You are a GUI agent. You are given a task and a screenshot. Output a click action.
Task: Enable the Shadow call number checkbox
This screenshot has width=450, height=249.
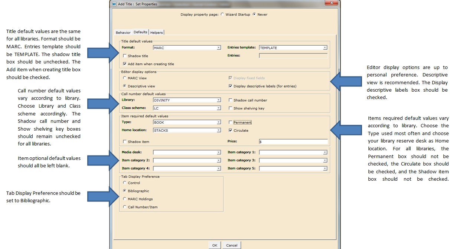(230, 100)
